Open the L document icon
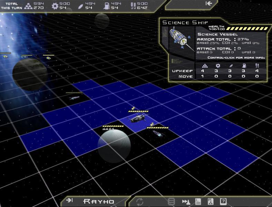This screenshot has height=207, width=272. pyautogui.click(x=198, y=201)
